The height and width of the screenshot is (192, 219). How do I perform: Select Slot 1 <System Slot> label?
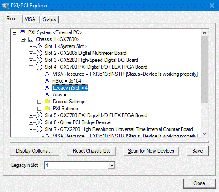[x=65, y=46]
